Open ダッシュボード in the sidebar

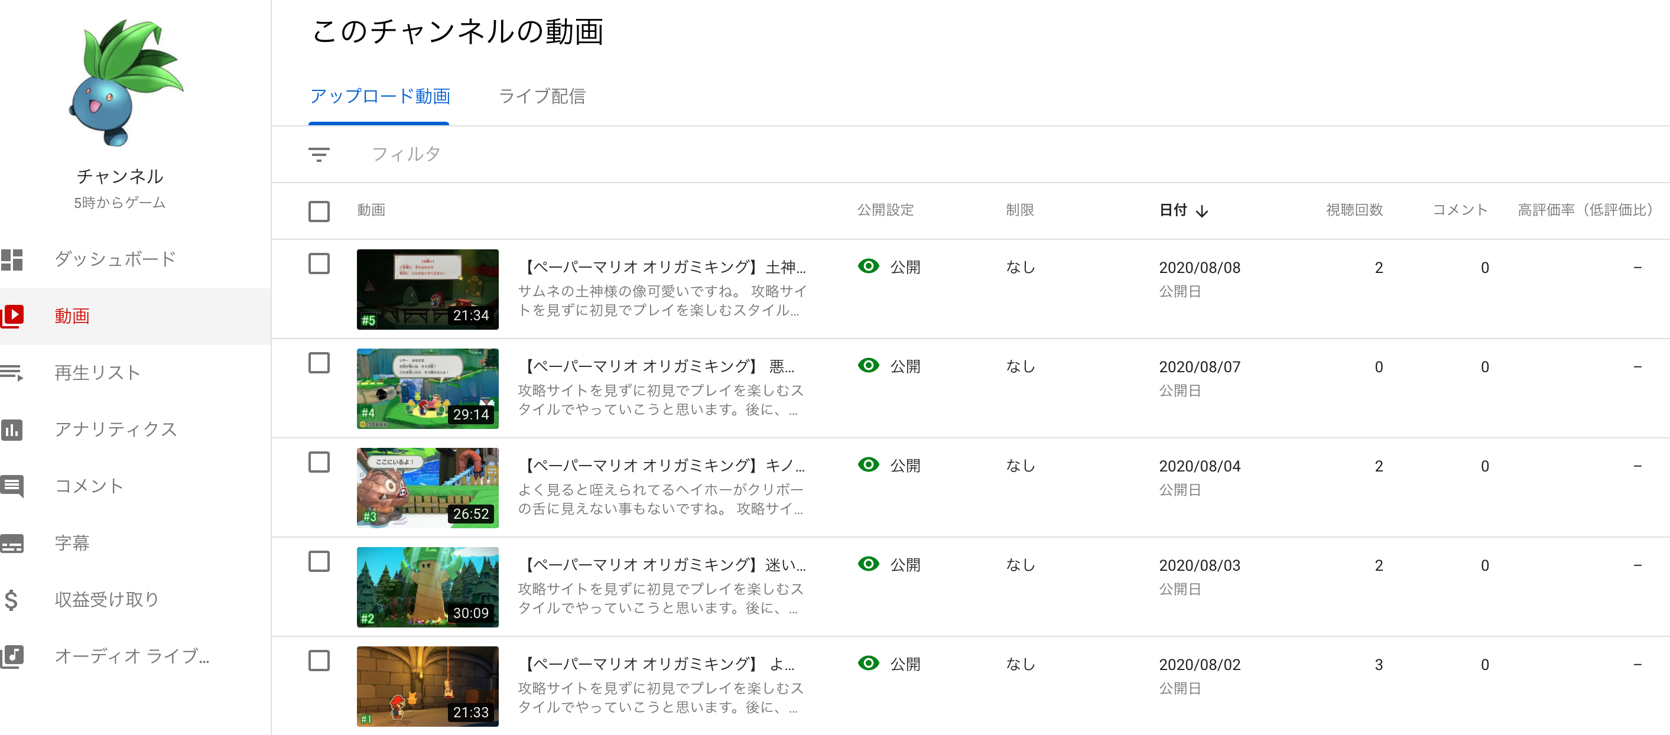[115, 259]
